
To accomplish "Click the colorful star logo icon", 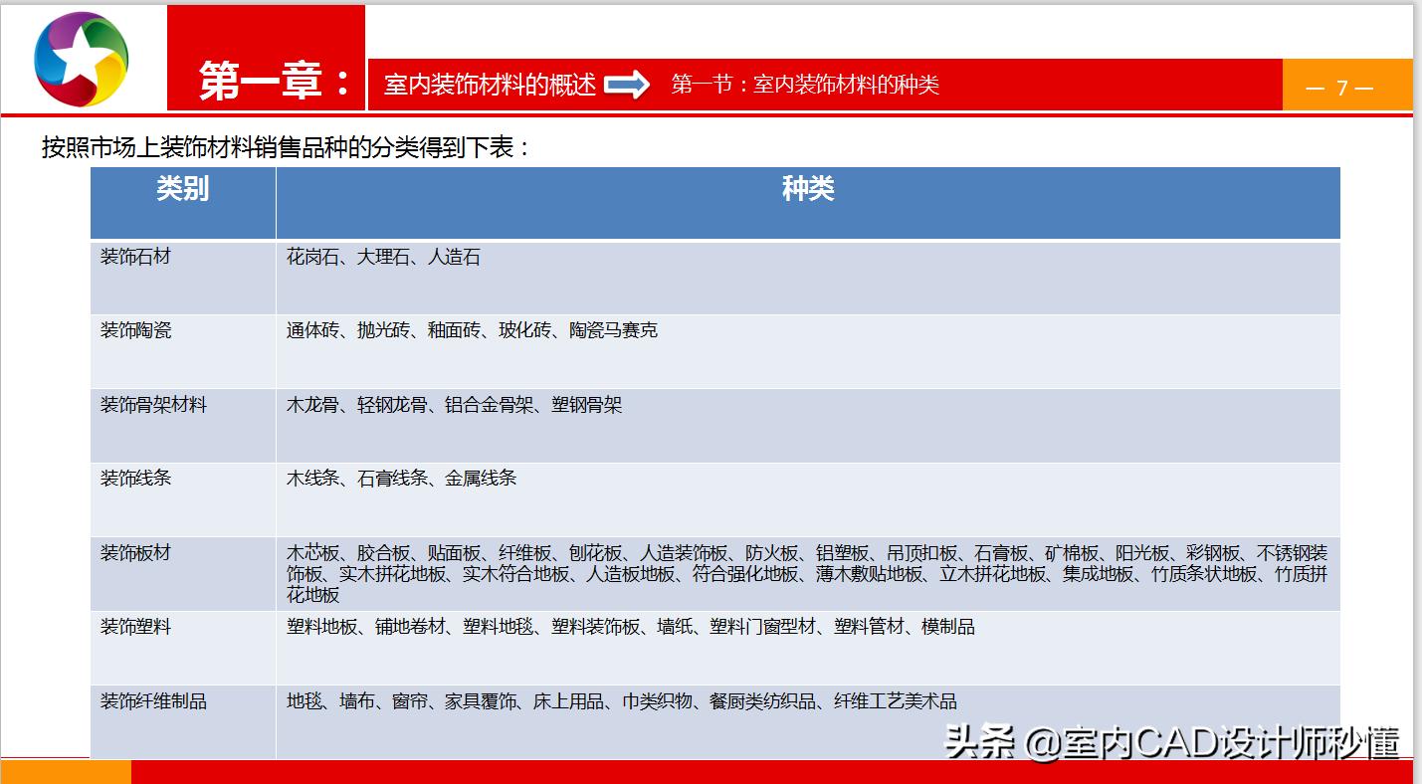I will 79,59.
